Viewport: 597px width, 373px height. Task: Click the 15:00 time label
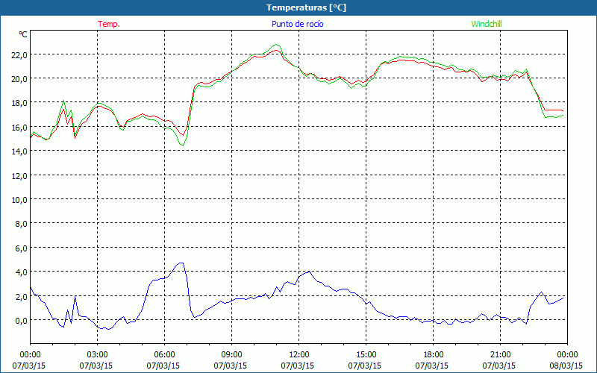click(x=366, y=355)
